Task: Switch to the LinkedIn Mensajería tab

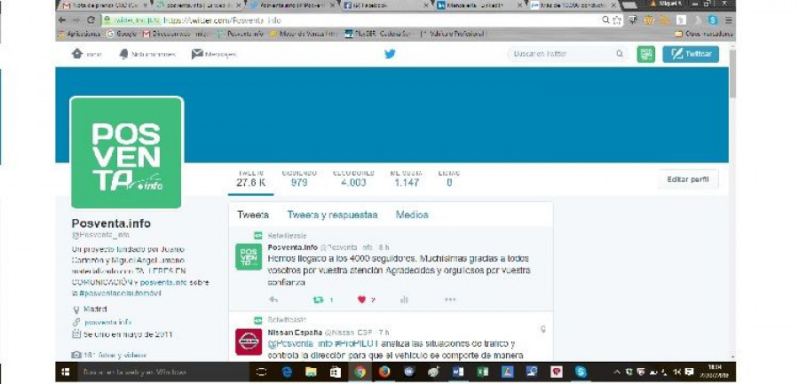Action: click(478, 5)
